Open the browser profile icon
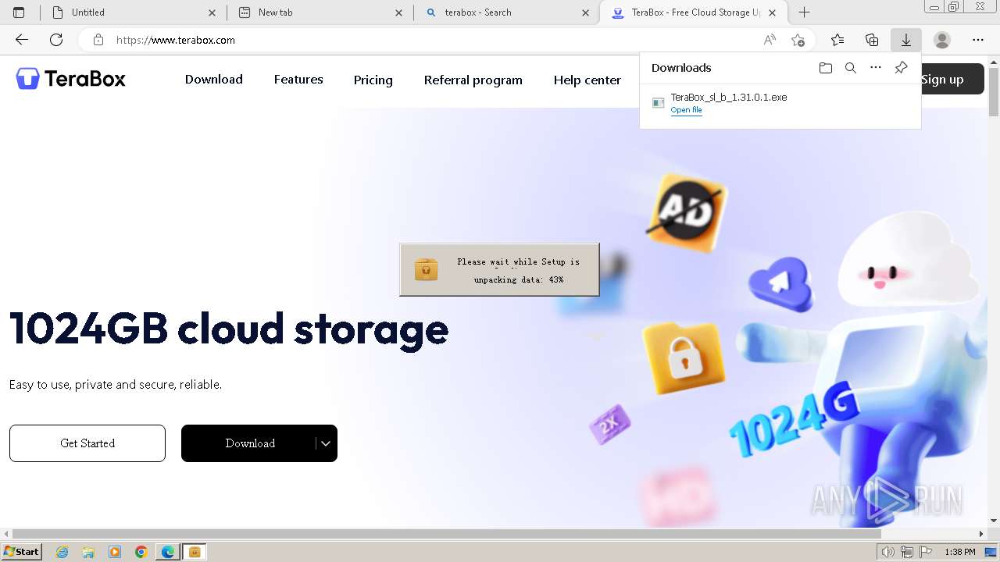The image size is (1000, 562). (x=942, y=40)
